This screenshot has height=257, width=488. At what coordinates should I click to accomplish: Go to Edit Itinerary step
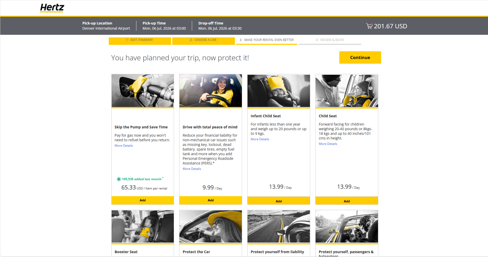tap(140, 41)
